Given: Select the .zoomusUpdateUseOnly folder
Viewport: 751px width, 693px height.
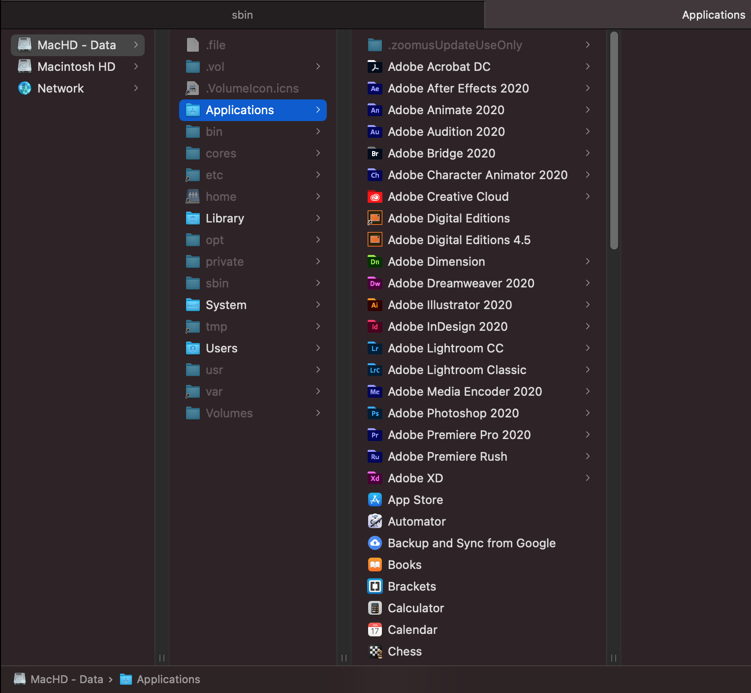Looking at the screenshot, I should (479, 45).
